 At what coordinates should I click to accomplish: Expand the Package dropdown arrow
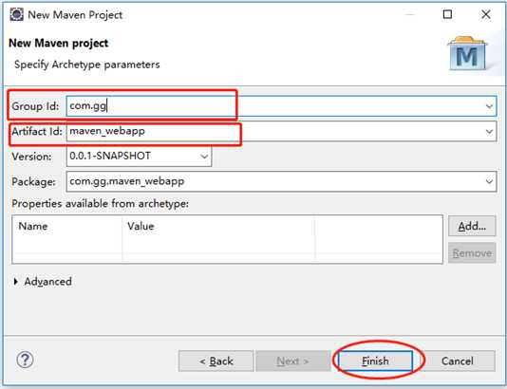click(489, 181)
